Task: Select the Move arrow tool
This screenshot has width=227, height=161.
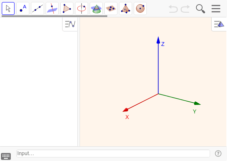Action: pos(8,8)
